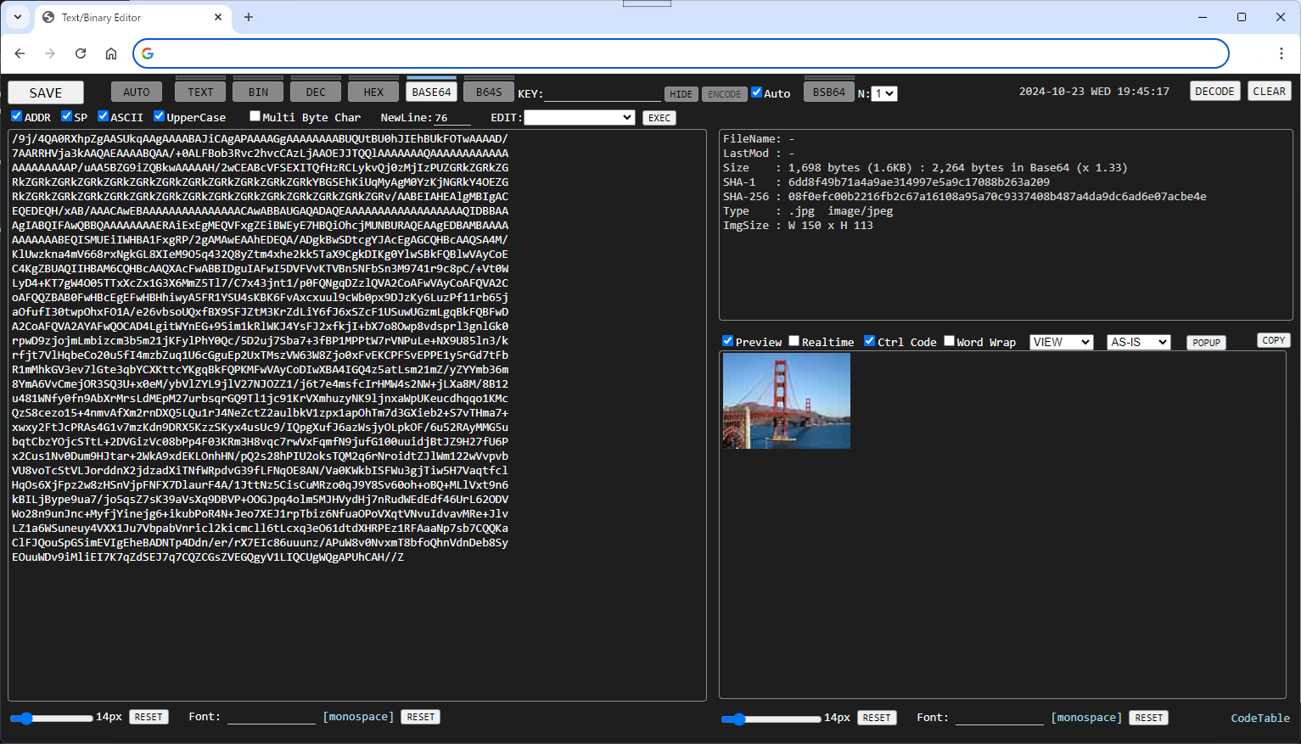This screenshot has width=1301, height=744.
Task: Open the browser home page
Action: [x=111, y=53]
